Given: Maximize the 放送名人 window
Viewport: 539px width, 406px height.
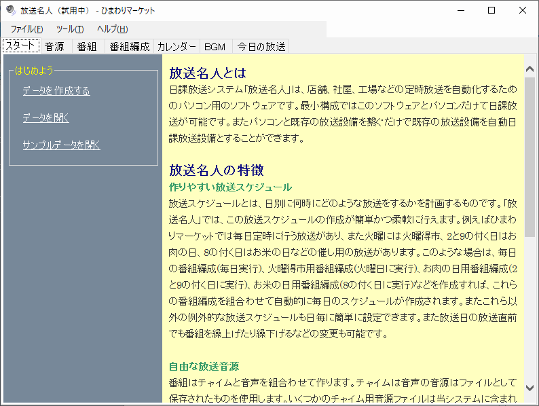Looking at the screenshot, I should coord(491,10).
